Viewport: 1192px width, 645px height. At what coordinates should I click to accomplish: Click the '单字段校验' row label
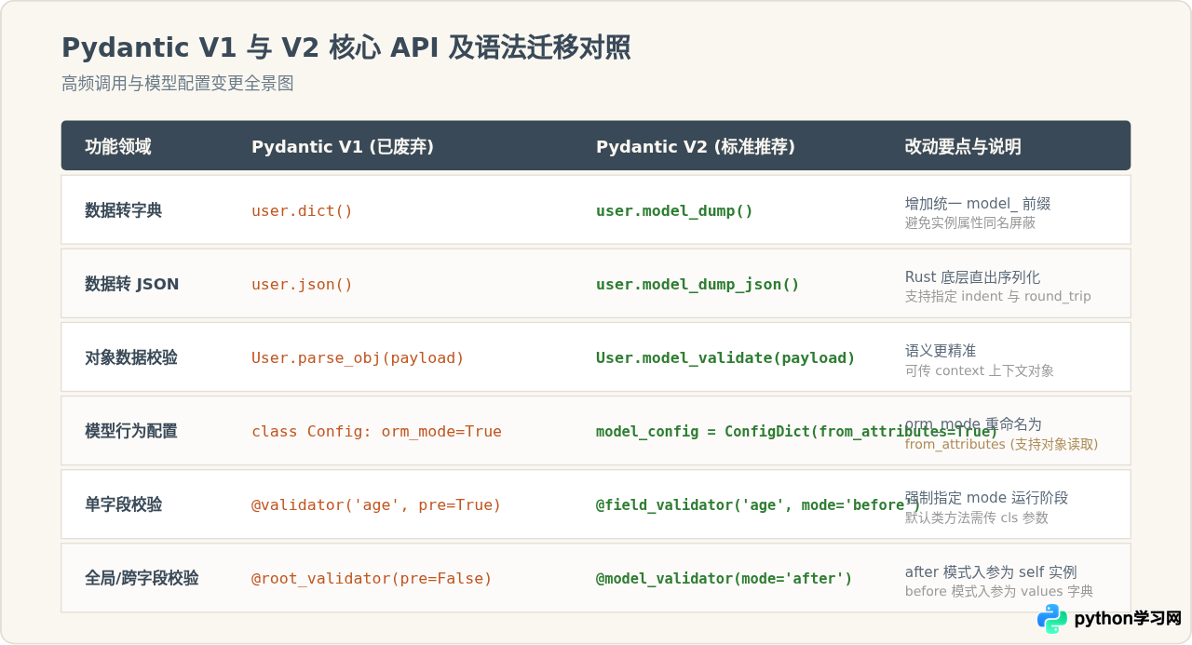pos(123,504)
